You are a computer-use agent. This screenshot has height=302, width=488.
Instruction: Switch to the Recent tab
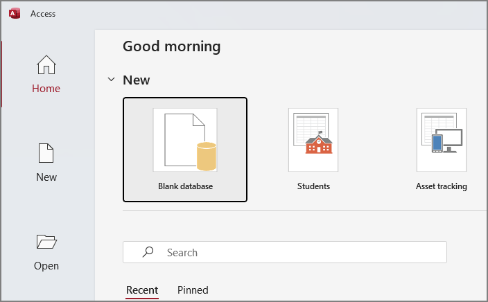tap(142, 290)
